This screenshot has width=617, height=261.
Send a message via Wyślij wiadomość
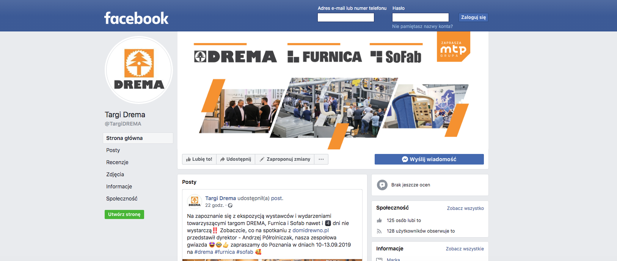(x=429, y=159)
